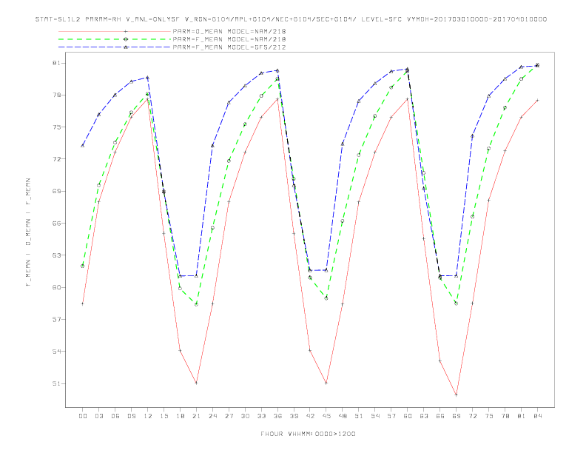
Task: Click x-axis tick label 57
Action: (x=391, y=416)
